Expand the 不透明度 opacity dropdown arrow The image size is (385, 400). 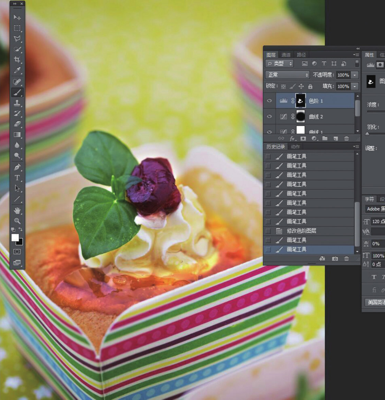[x=355, y=75]
